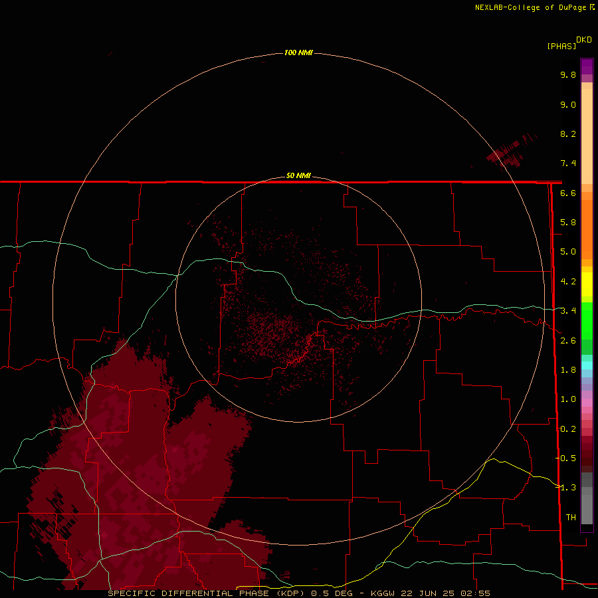
Task: Click the 0.2 legend value
Action: (568, 429)
